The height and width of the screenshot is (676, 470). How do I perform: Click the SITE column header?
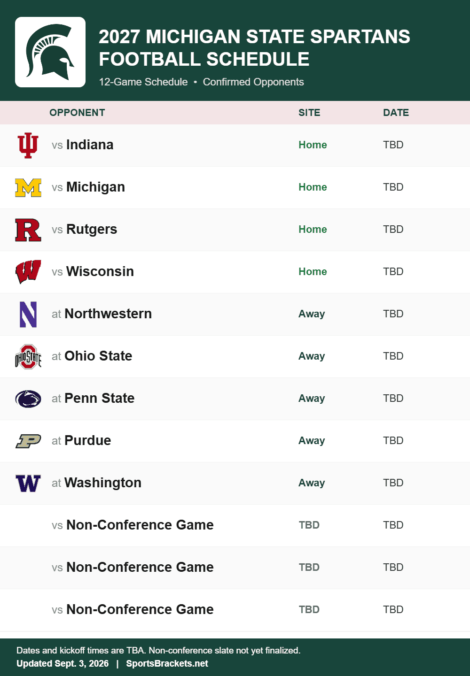(309, 113)
